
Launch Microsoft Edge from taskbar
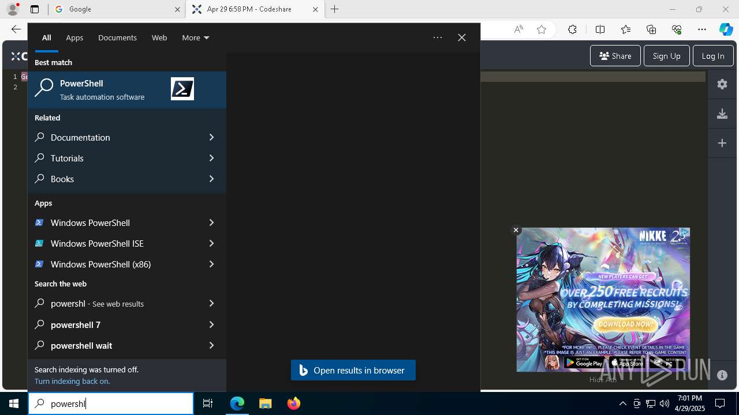237,403
